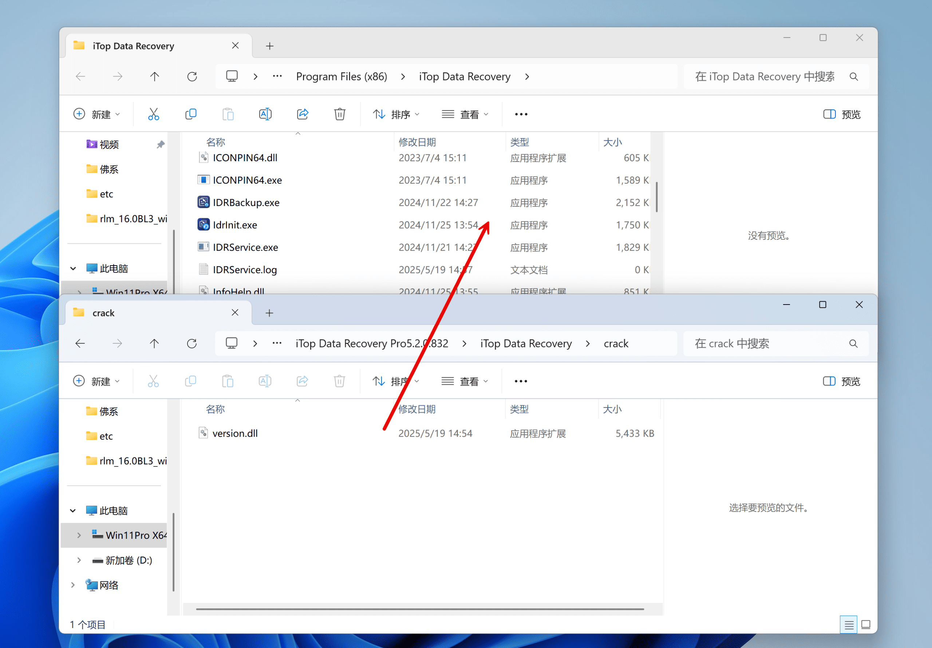Navigate back in crack folder window
Viewport: 932px width, 648px height.
click(x=80, y=344)
